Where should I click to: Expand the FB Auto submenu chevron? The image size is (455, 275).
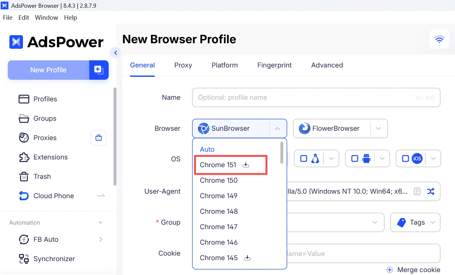(101, 239)
